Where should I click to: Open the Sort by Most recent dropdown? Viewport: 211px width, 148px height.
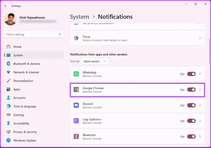click(95, 61)
